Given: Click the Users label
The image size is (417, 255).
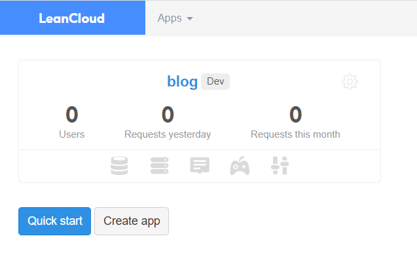Looking at the screenshot, I should click(72, 134).
